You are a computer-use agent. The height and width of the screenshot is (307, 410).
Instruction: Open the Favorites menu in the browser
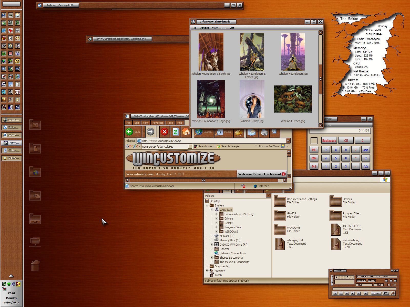pyautogui.click(x=158, y=123)
